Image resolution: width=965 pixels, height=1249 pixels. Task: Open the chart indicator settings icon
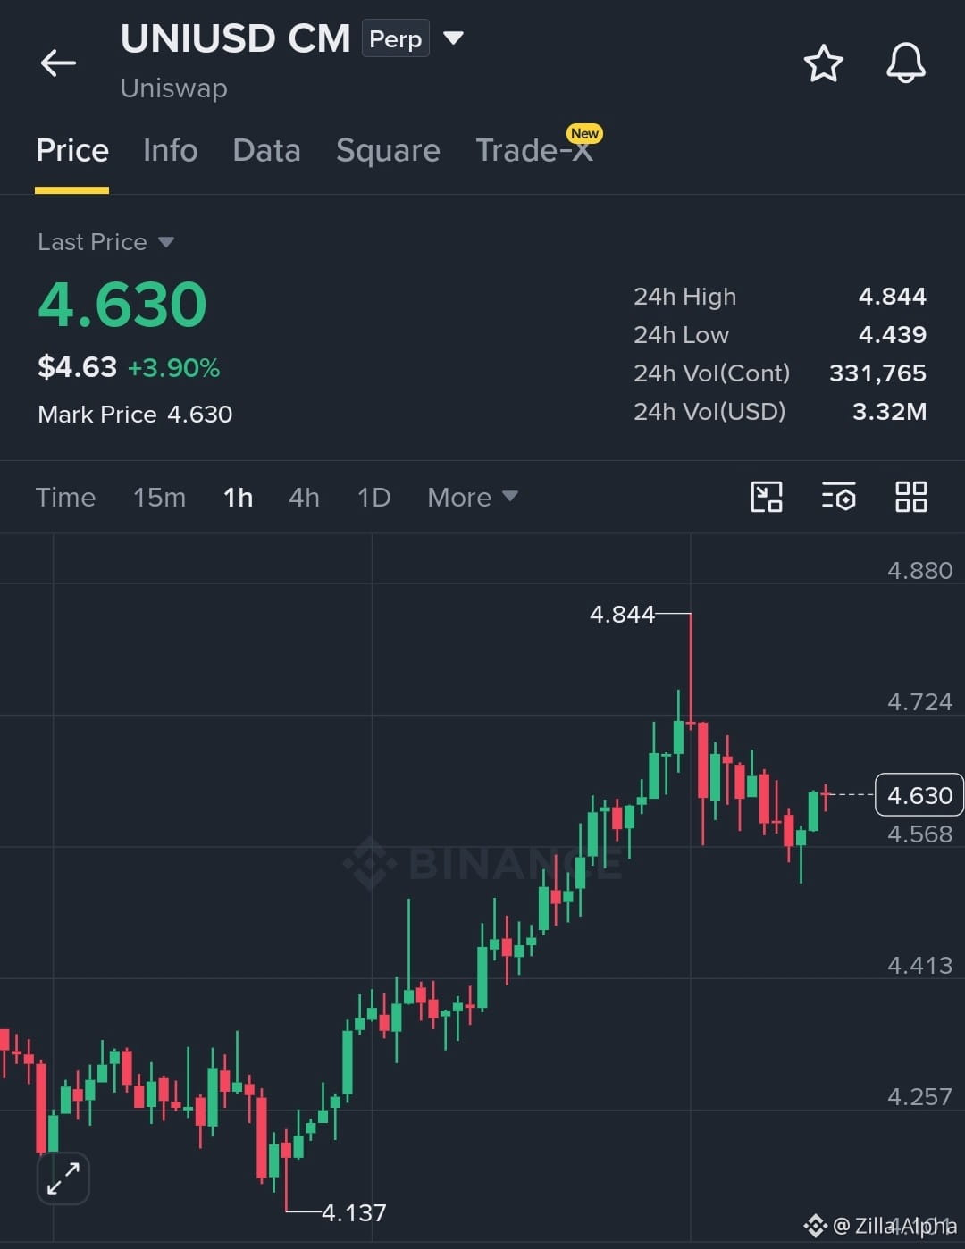(838, 497)
